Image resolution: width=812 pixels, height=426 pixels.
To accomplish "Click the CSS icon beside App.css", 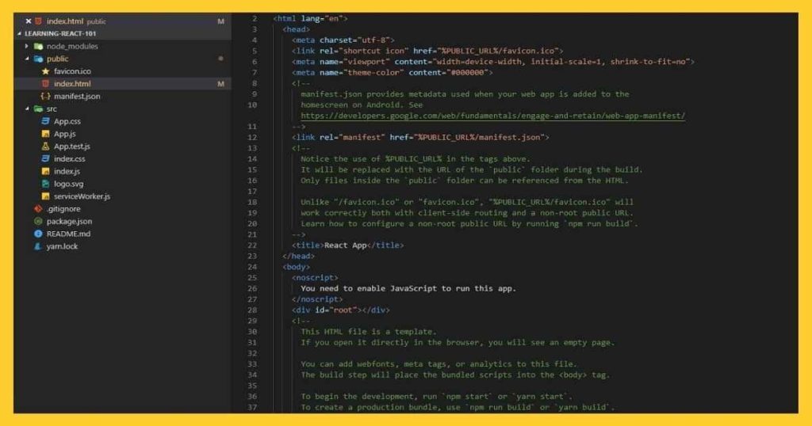I will (x=45, y=121).
